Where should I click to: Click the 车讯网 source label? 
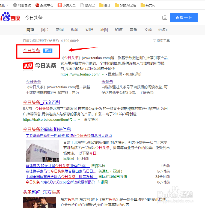[x=102, y=182]
